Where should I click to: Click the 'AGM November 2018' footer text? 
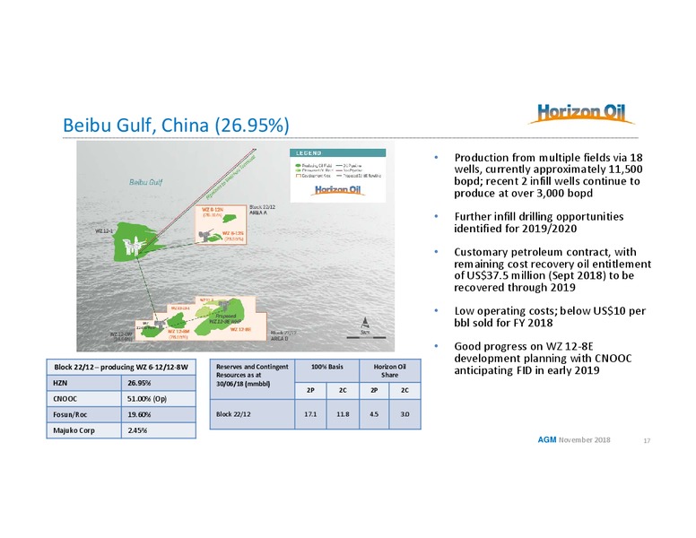[x=574, y=439]
